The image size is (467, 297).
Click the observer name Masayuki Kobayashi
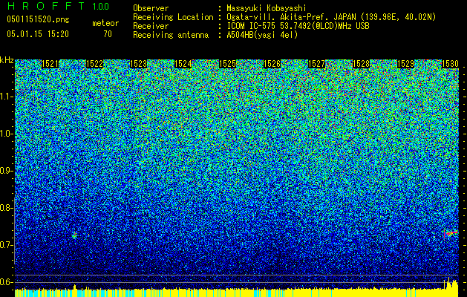coord(267,8)
